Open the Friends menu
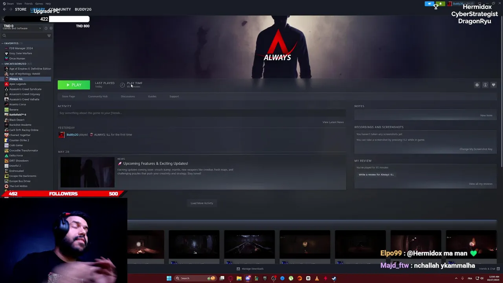Viewport: 503px width, 283px height. (x=28, y=4)
